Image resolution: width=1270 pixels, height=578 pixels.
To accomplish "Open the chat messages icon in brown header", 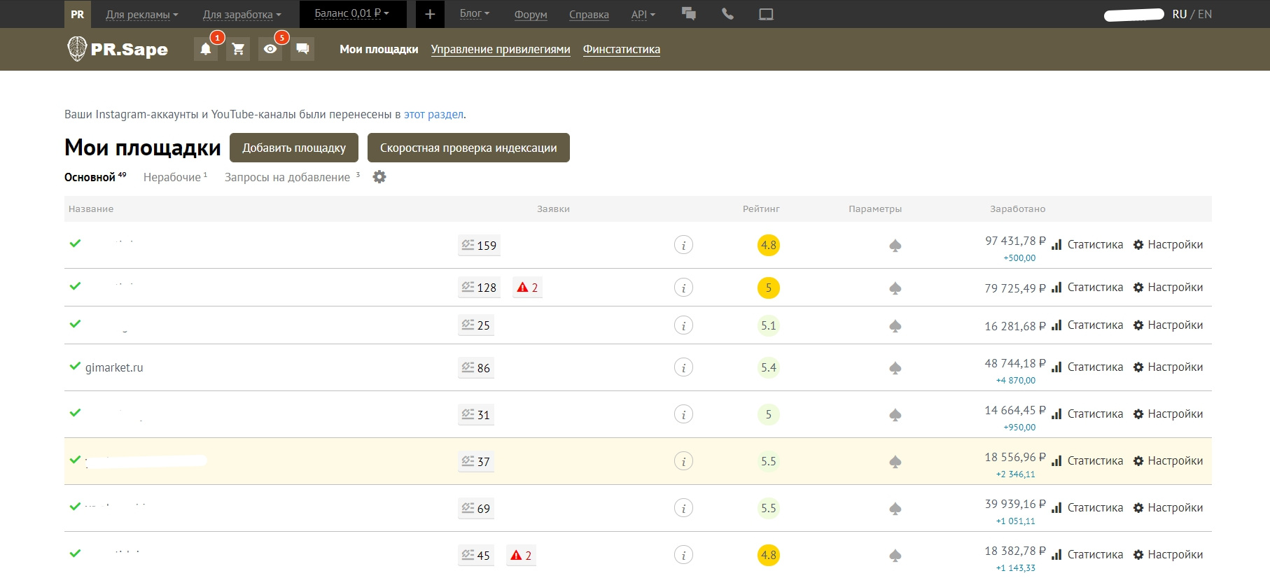I will tap(302, 49).
